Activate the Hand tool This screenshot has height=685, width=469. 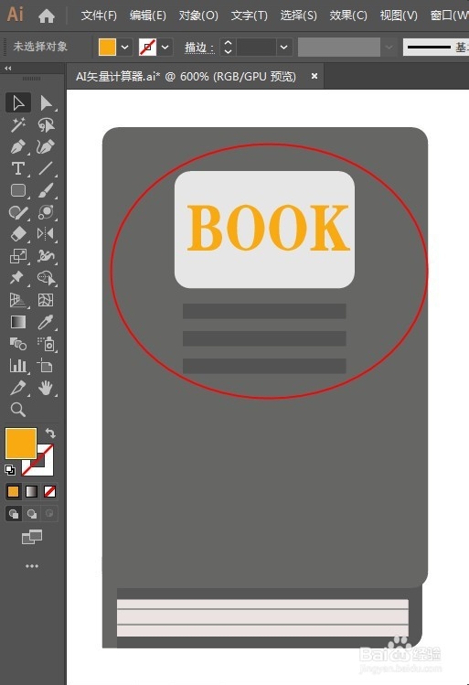coord(46,388)
